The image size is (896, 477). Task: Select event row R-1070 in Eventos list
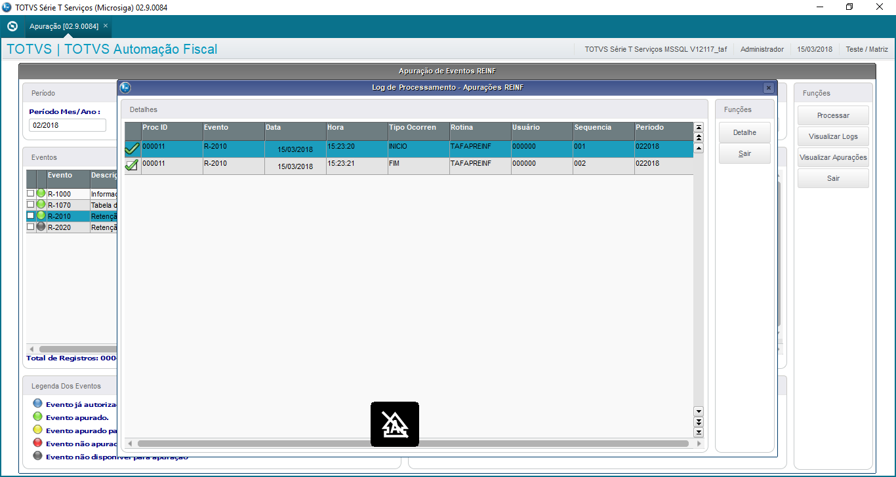tap(71, 205)
